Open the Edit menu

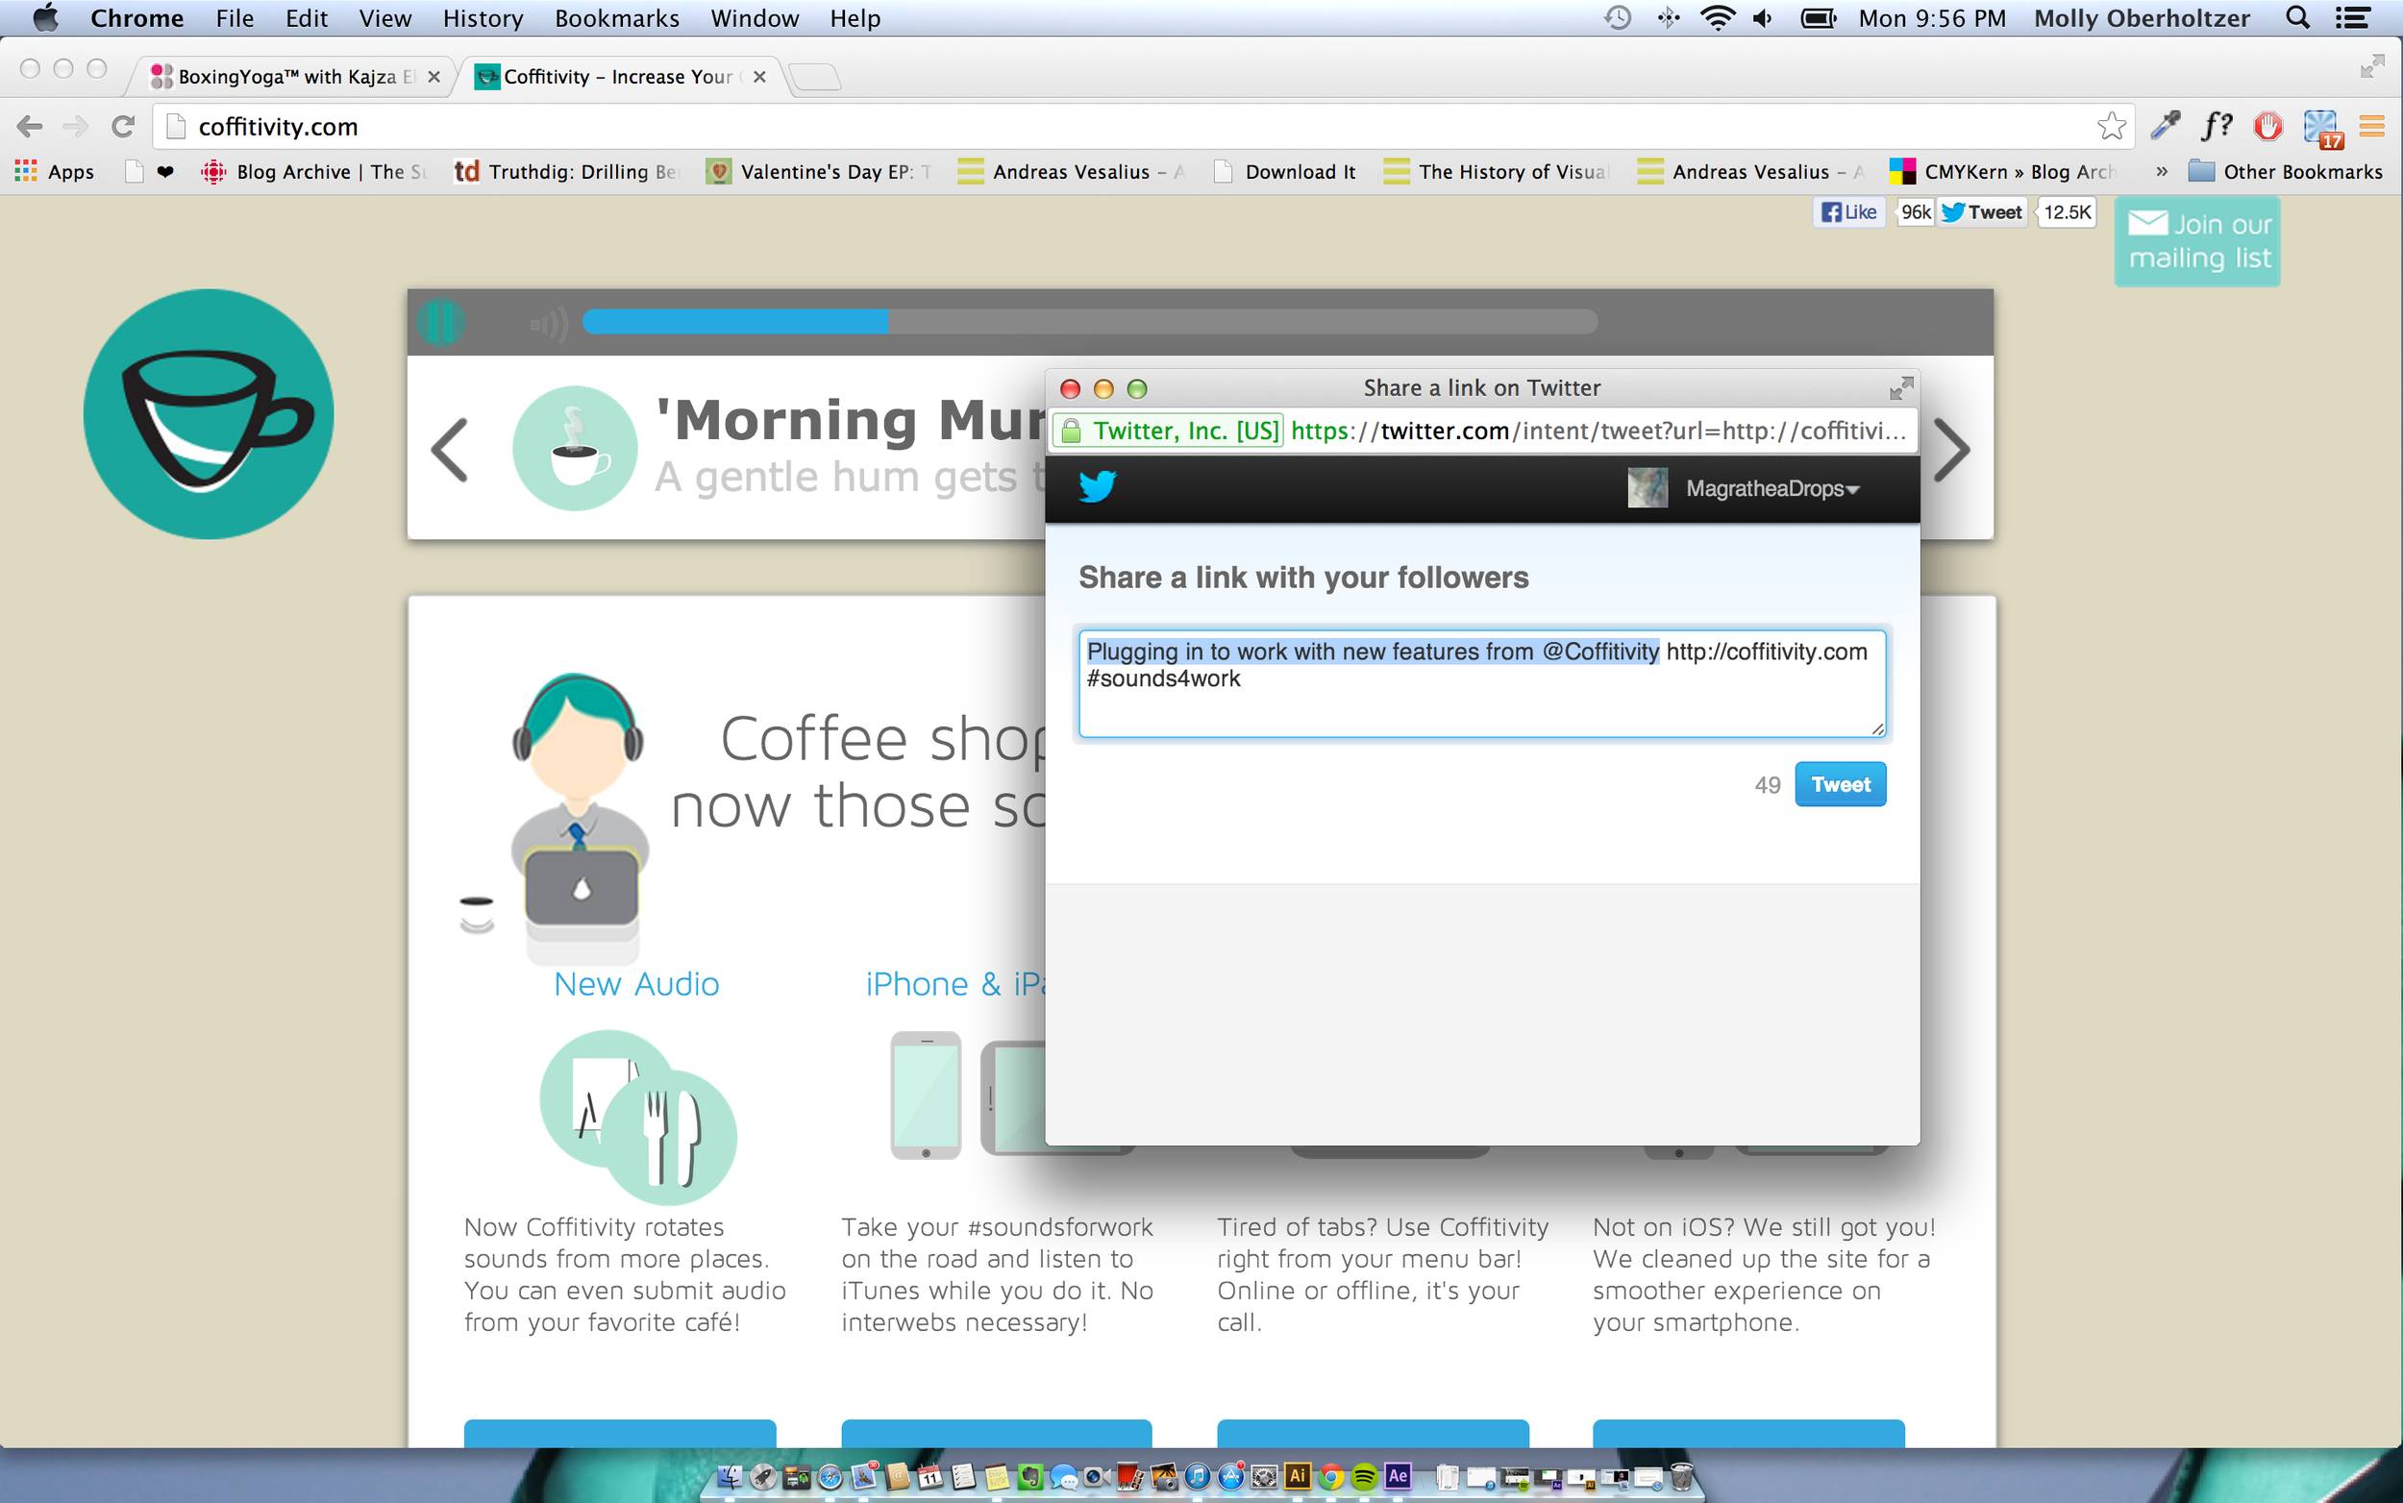coord(307,18)
